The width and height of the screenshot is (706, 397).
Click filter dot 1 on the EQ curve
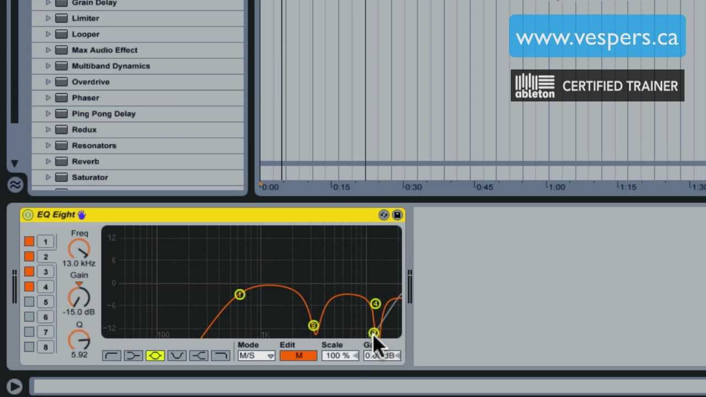(239, 294)
